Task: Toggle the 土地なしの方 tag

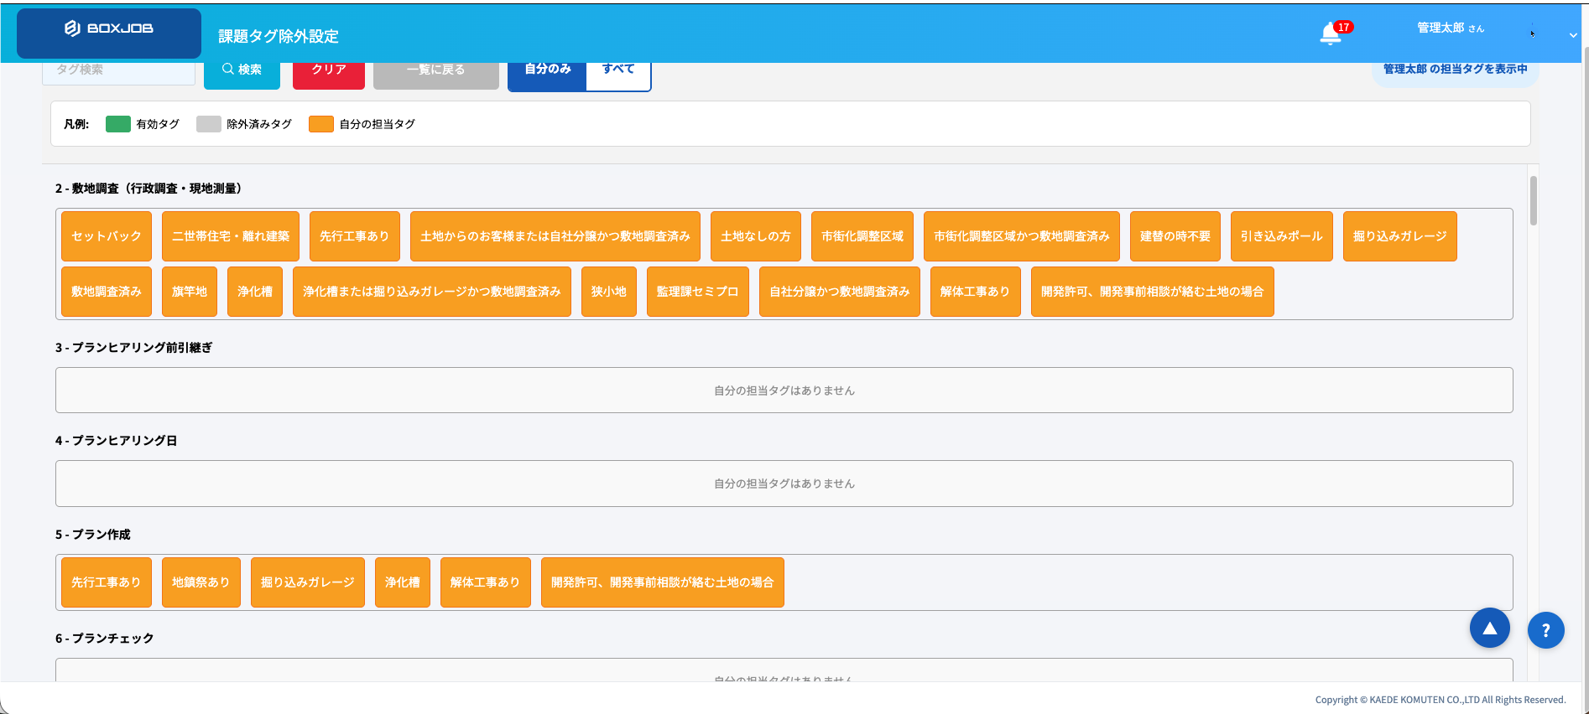Action: [x=756, y=236]
